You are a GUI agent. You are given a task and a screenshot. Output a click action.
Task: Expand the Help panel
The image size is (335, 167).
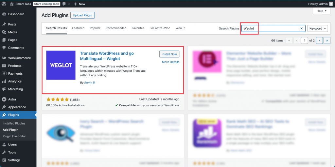coord(322,11)
